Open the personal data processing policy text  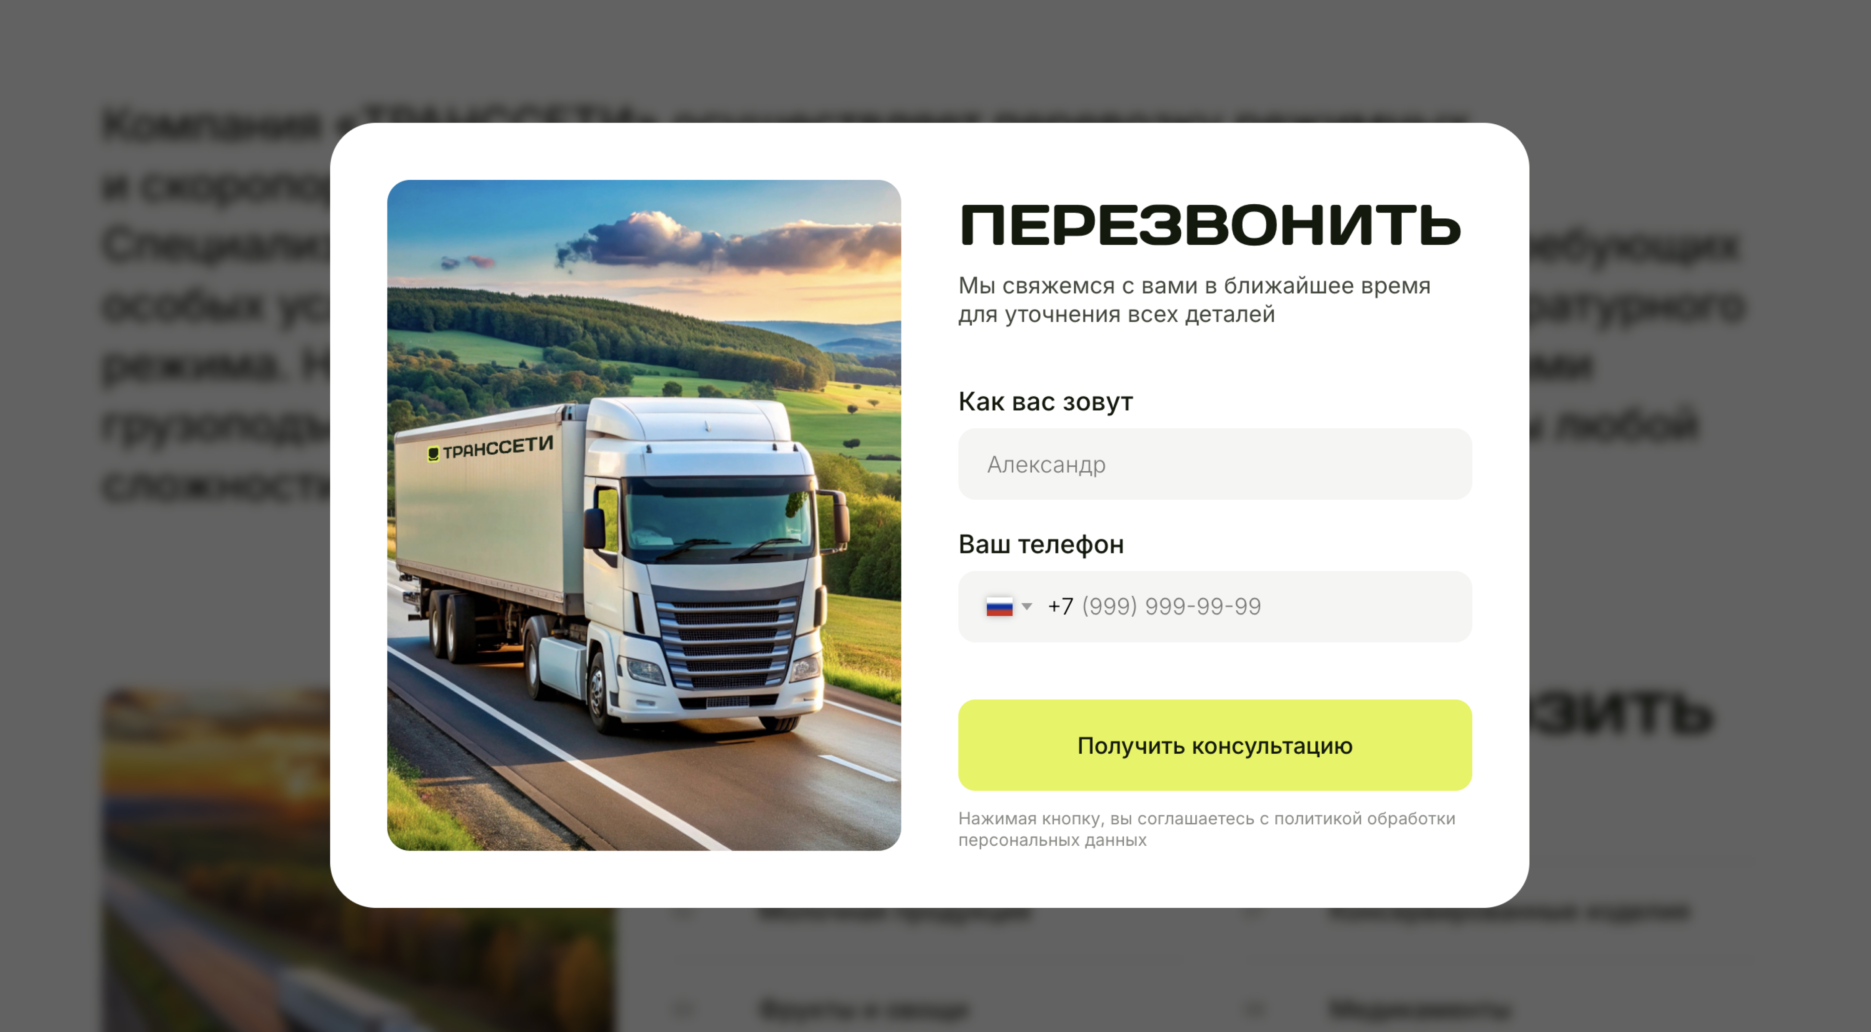point(1206,829)
